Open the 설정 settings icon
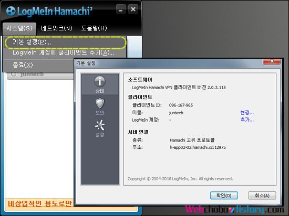This screenshot has height=216, width=289. [x=100, y=128]
